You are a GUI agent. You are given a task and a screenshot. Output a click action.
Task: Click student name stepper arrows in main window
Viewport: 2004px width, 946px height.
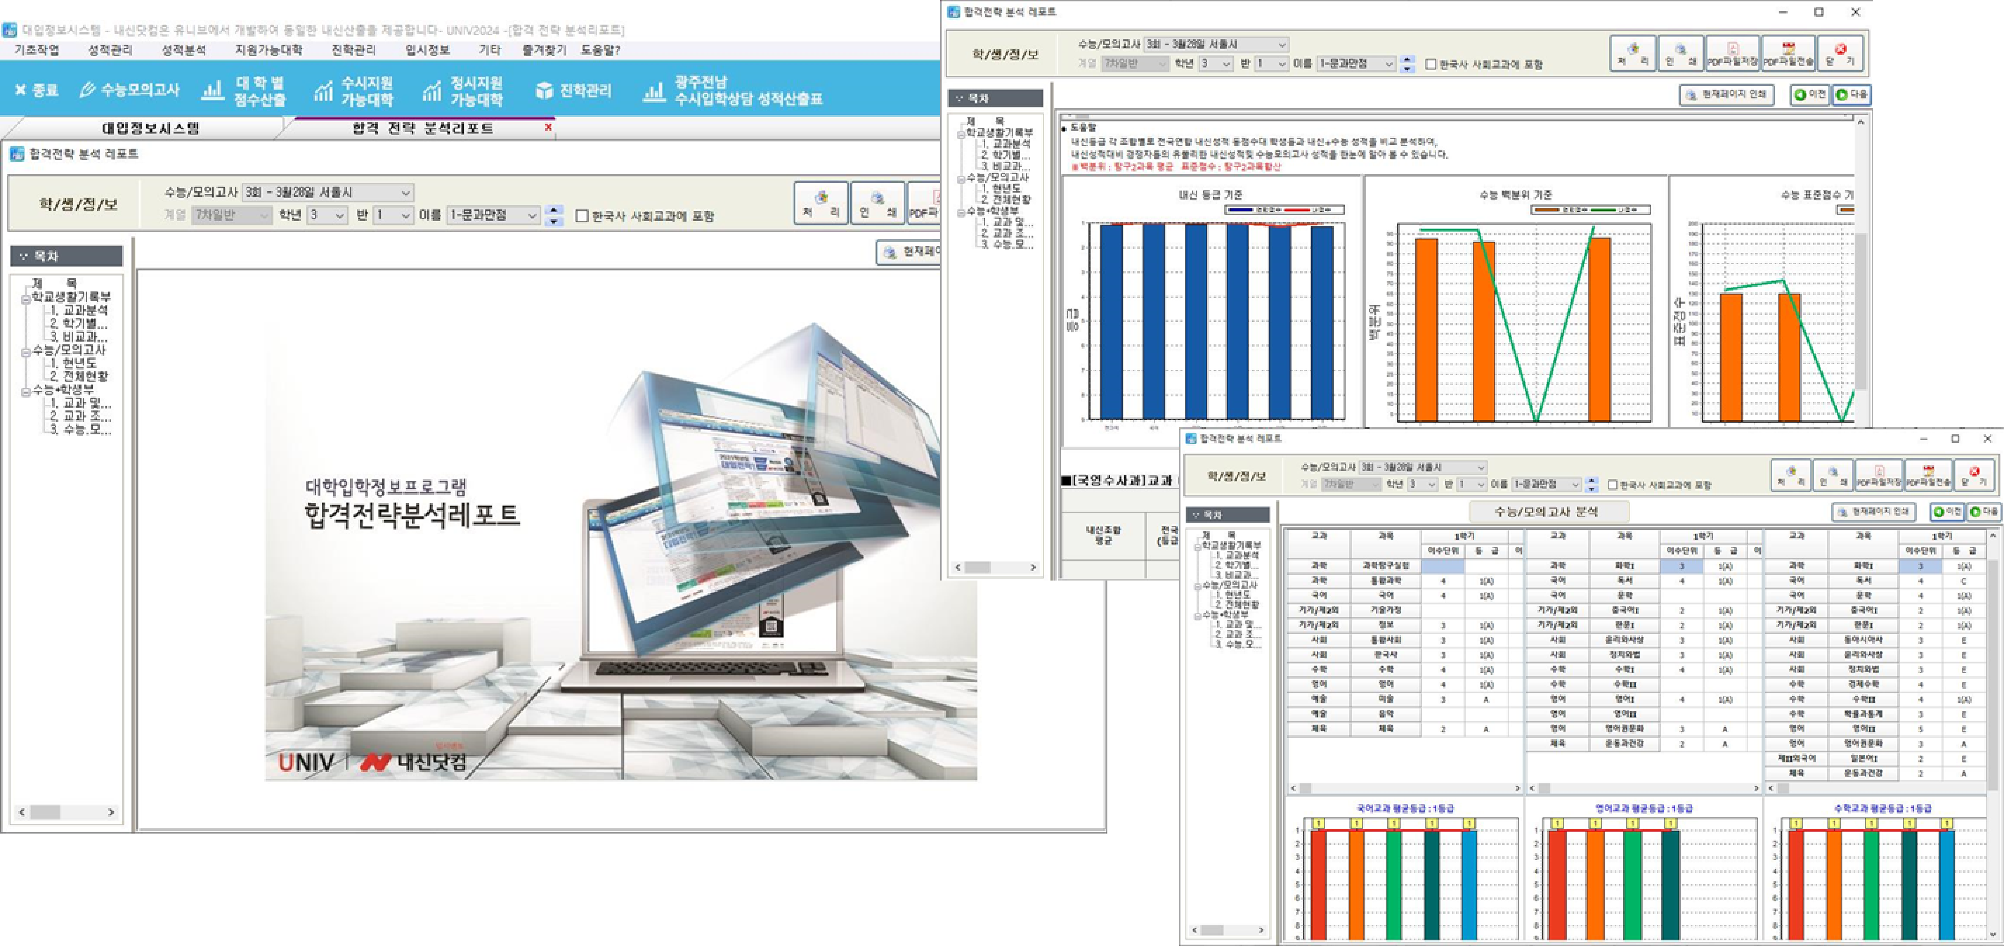(554, 215)
